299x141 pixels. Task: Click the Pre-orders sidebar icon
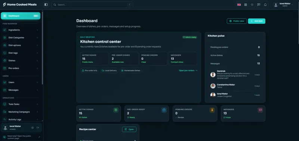coord(5,68)
